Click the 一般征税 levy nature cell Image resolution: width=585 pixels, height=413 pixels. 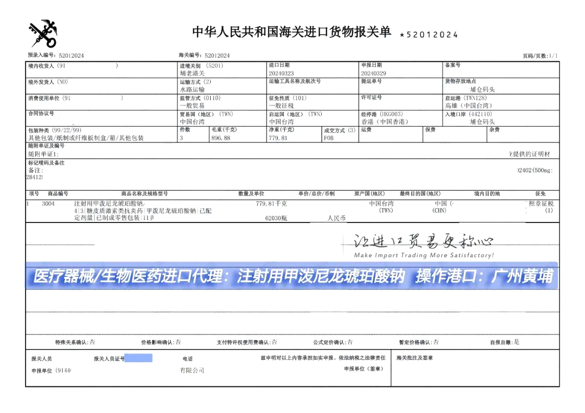tap(282, 106)
